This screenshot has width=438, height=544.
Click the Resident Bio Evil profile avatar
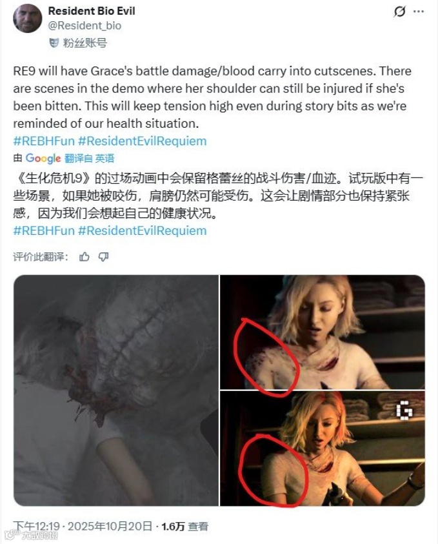point(27,19)
